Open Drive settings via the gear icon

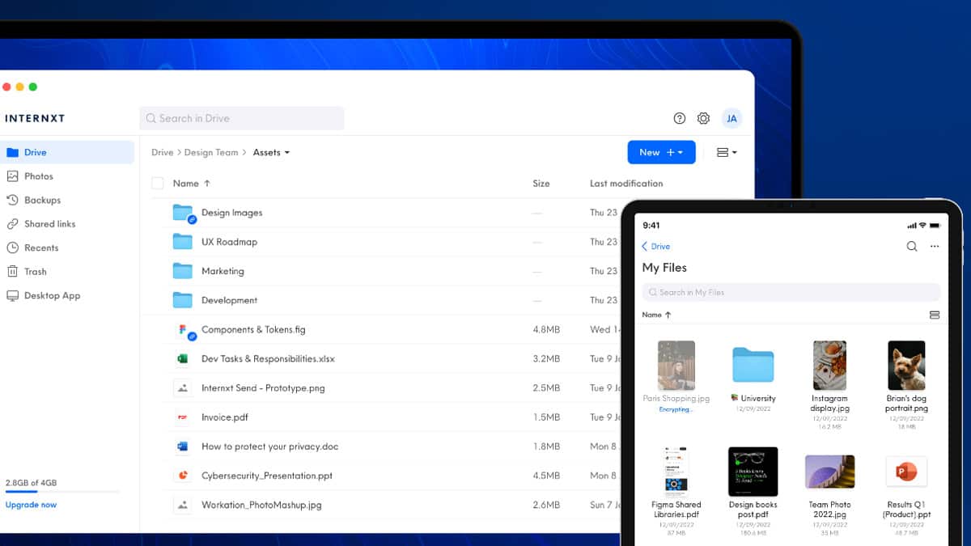(703, 118)
